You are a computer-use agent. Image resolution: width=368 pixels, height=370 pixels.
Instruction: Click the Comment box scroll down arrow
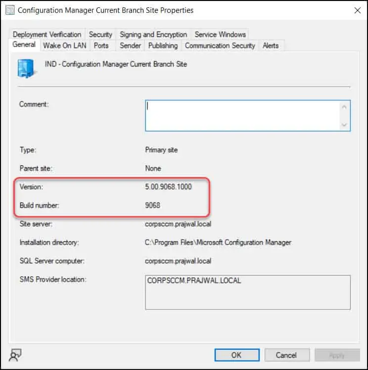(344, 125)
